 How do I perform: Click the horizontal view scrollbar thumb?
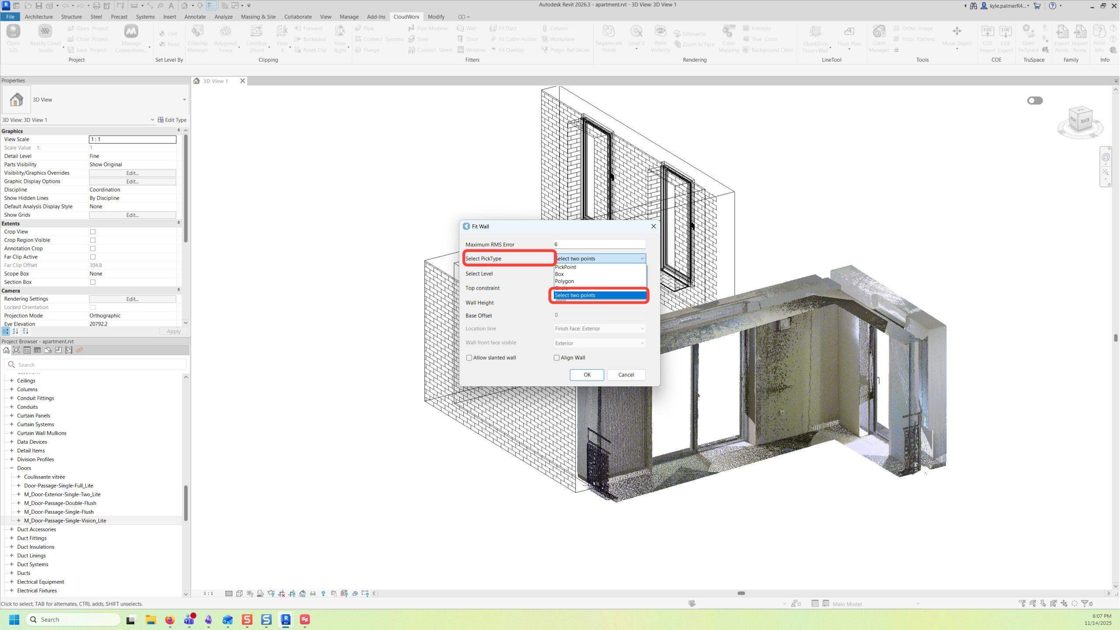point(741,594)
